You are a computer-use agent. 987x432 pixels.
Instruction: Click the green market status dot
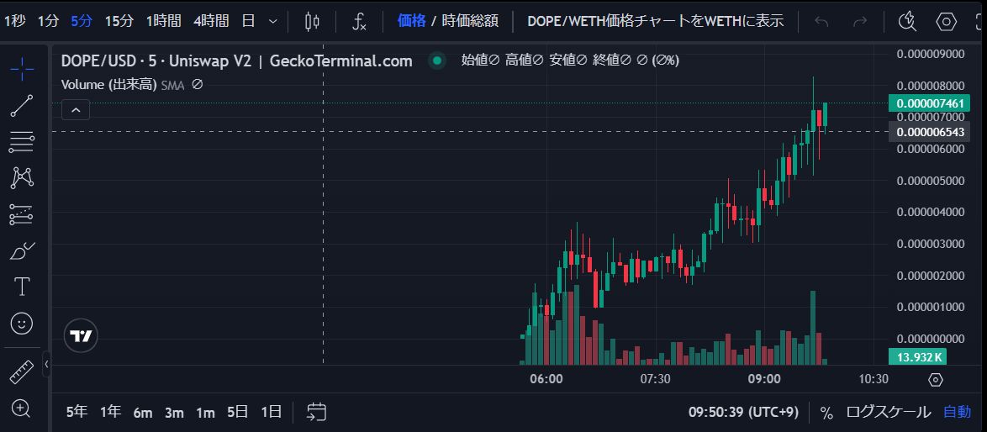[436, 61]
